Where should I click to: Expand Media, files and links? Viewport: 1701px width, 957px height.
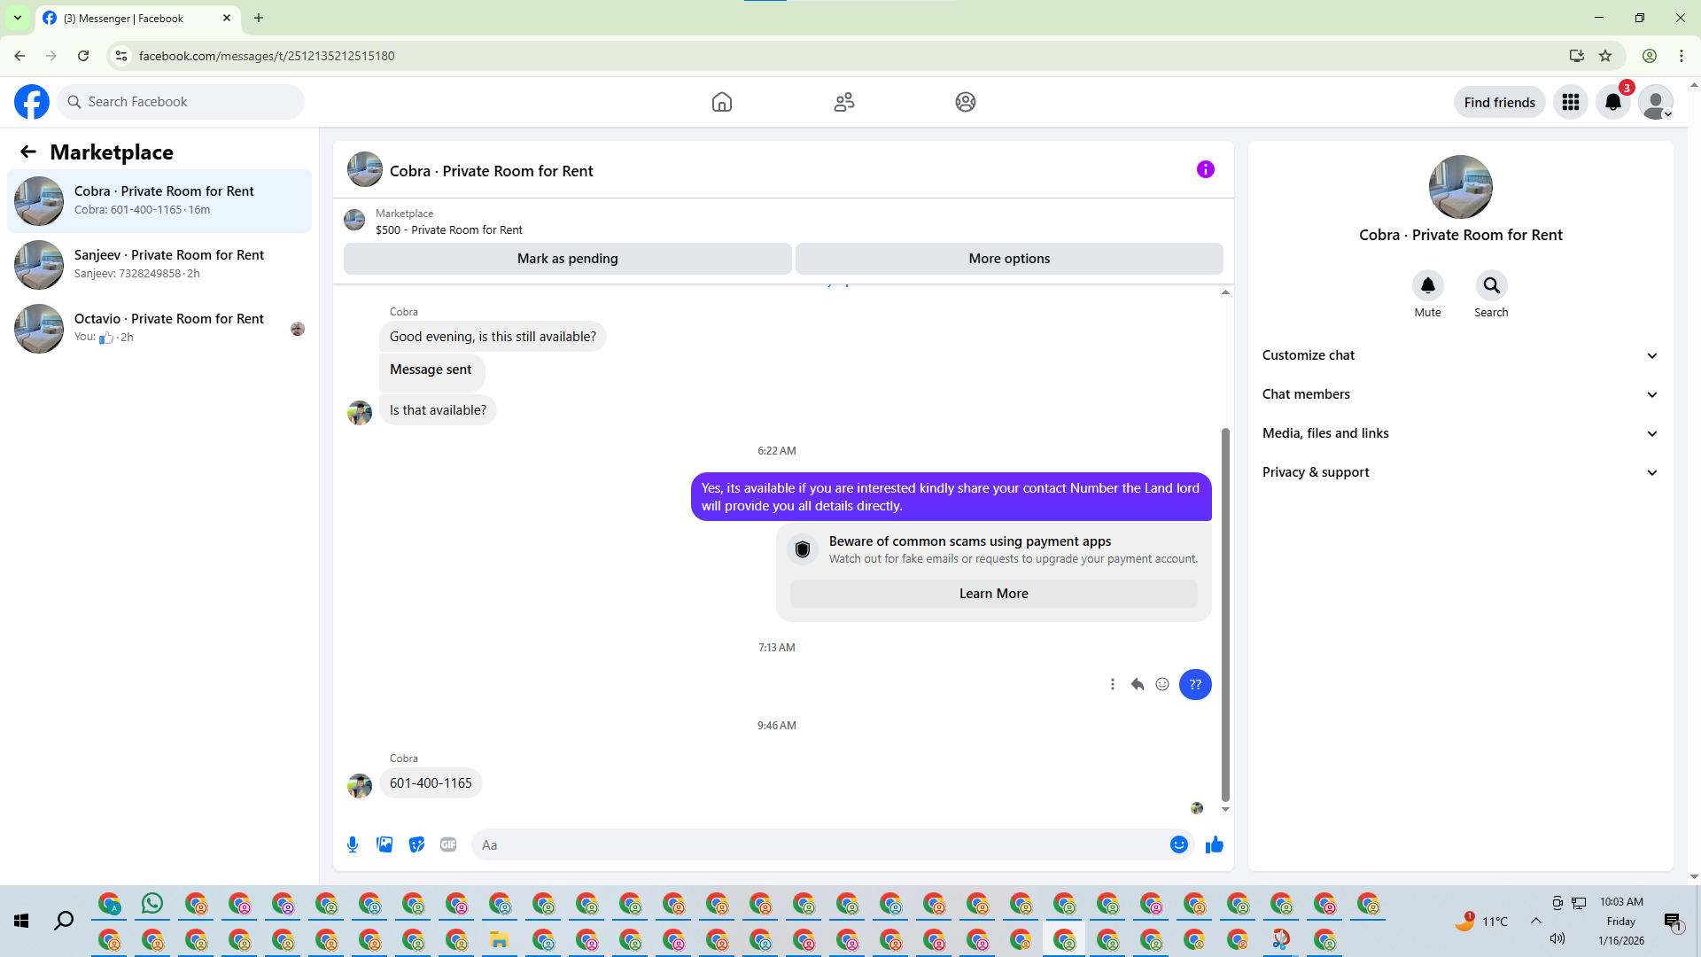[x=1460, y=433]
